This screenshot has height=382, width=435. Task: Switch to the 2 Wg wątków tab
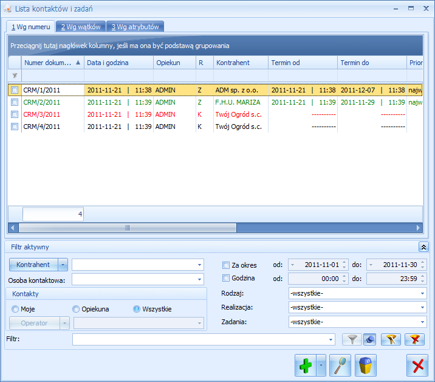click(x=81, y=27)
